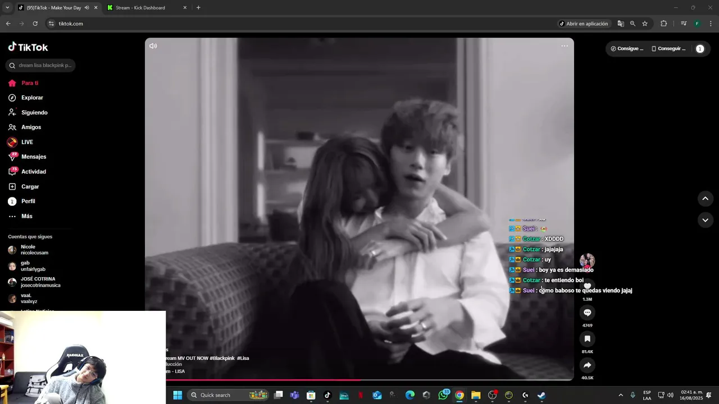Open the Para ti feed
The image size is (719, 404).
[x=23, y=83]
